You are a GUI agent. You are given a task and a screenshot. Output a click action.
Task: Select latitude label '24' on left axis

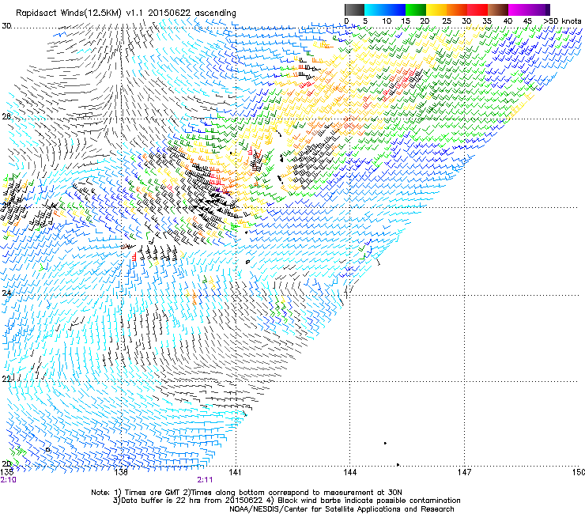click(6, 293)
